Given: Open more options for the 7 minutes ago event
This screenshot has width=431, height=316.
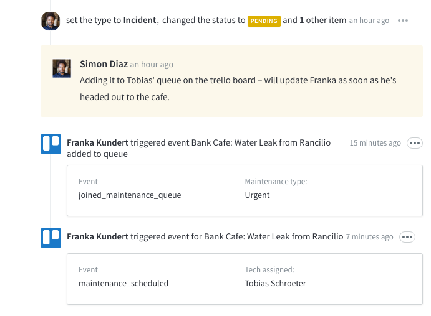Looking at the screenshot, I should tap(407, 237).
